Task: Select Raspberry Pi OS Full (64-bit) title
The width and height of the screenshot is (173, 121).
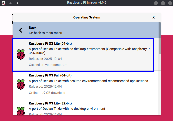Action: coord(50,75)
